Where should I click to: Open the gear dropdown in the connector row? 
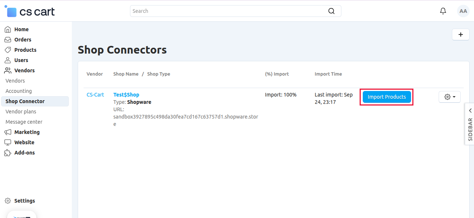click(x=449, y=97)
